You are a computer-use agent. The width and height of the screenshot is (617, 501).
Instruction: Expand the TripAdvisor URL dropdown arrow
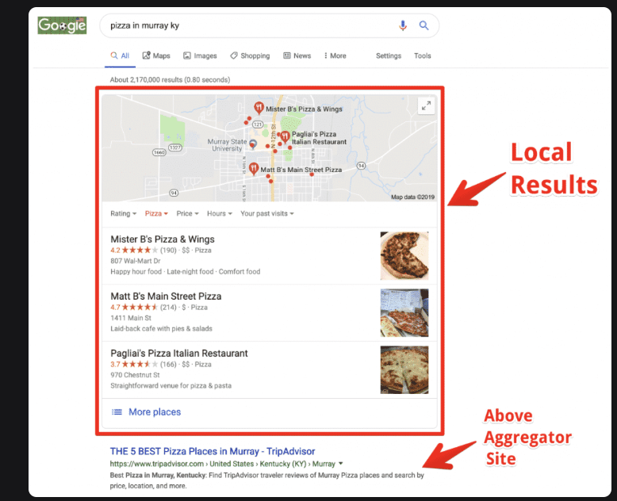[x=340, y=464]
